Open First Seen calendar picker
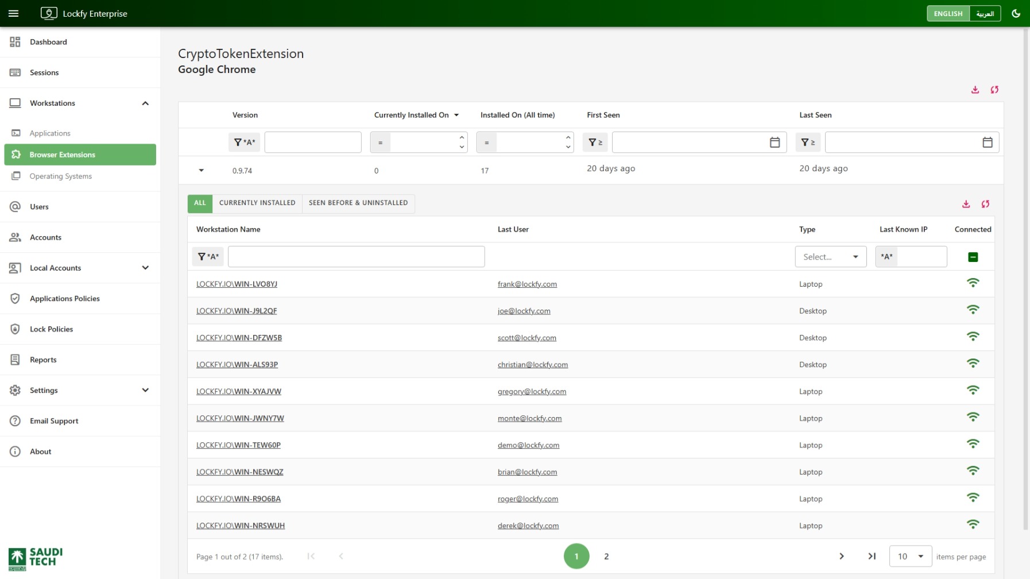The width and height of the screenshot is (1030, 579). pos(775,142)
